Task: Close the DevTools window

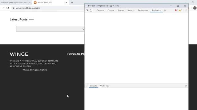Action: click(x=185, y=6)
